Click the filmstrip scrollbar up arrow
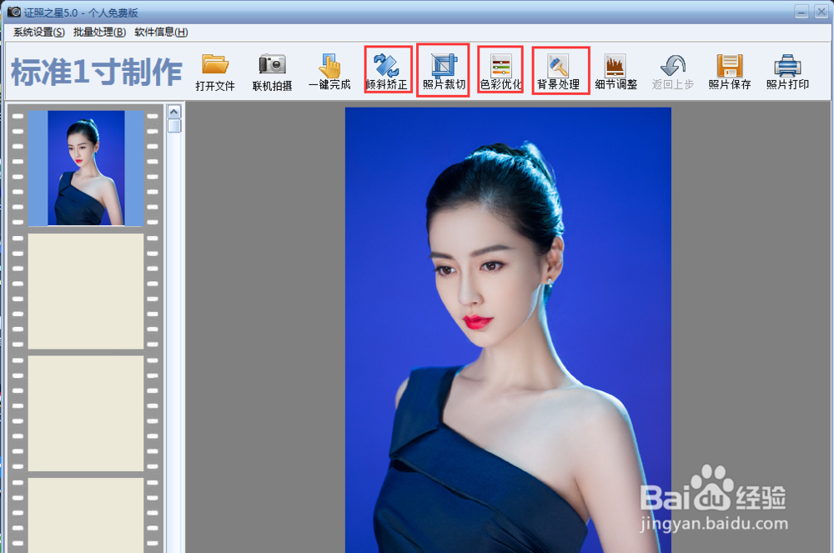The width and height of the screenshot is (834, 553). coord(174,111)
